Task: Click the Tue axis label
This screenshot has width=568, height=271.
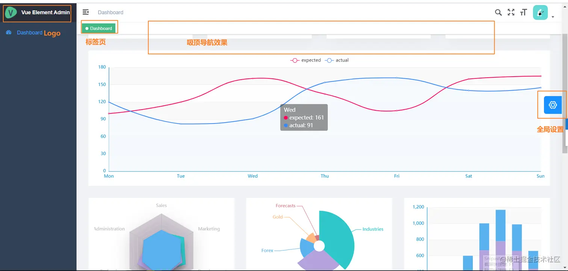Action: click(181, 176)
